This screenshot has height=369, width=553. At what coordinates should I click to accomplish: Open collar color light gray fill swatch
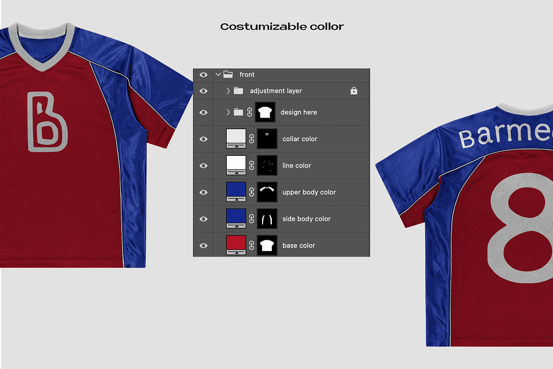tap(237, 139)
